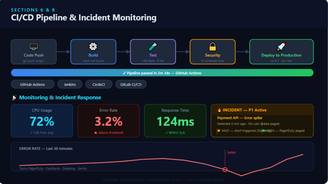Click the '3.2%' error rate value
This screenshot has height=184, width=328.
[108, 121]
